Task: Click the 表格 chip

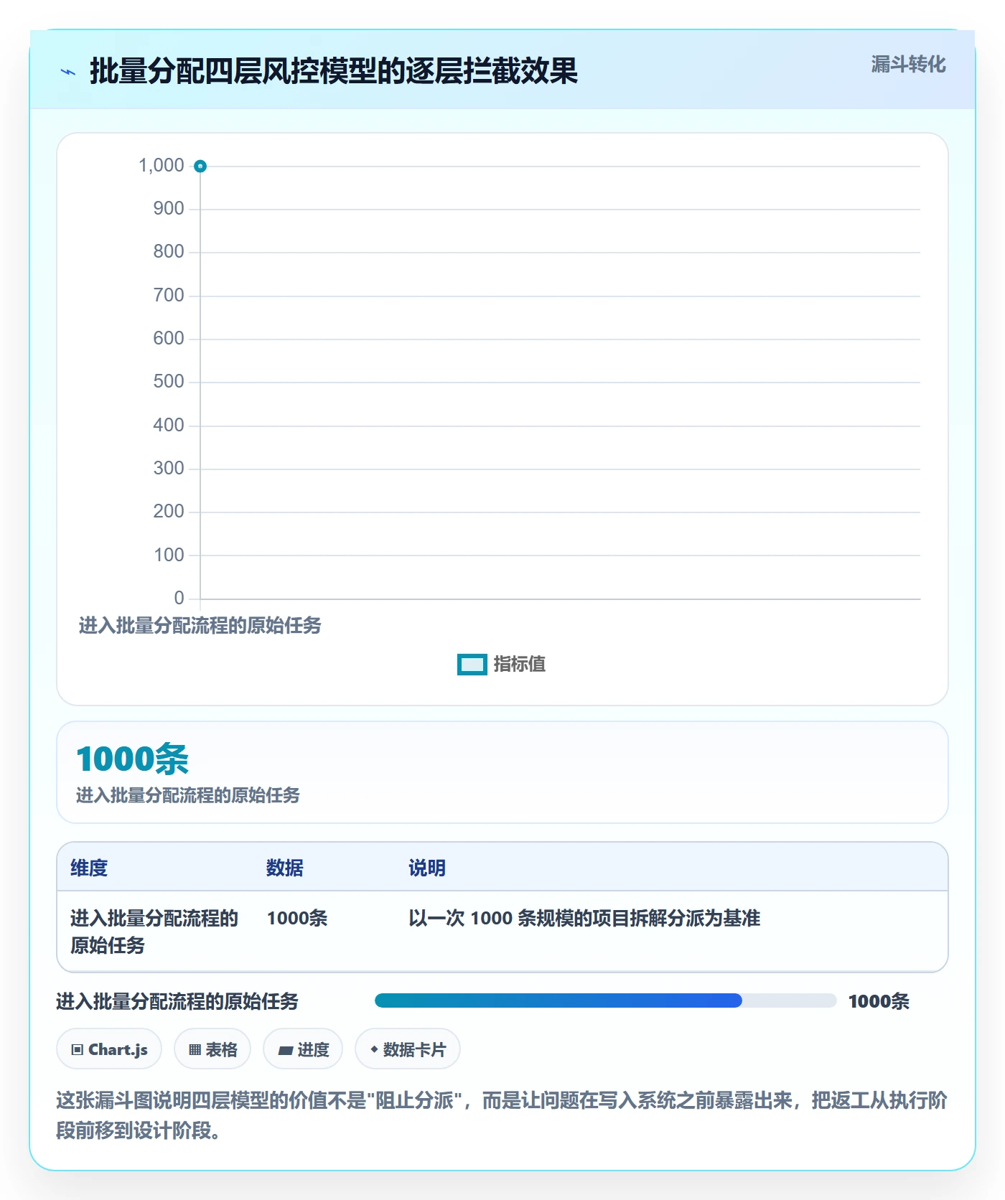Action: point(212,1049)
